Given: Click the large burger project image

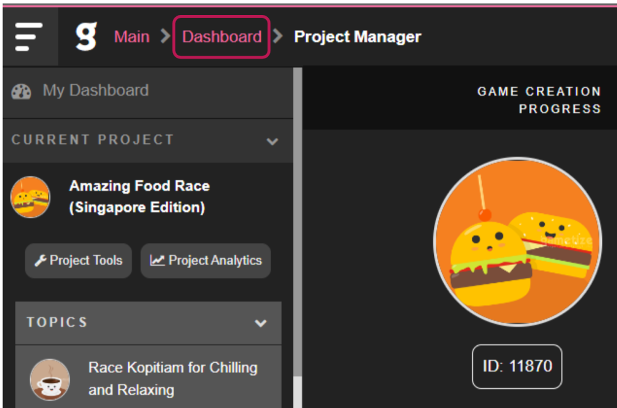Looking at the screenshot, I should (x=518, y=242).
